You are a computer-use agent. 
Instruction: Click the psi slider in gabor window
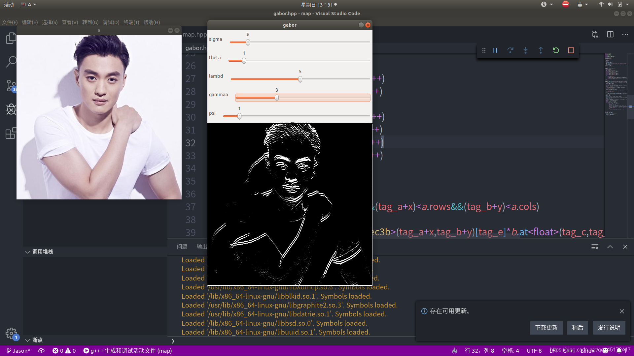click(297, 116)
